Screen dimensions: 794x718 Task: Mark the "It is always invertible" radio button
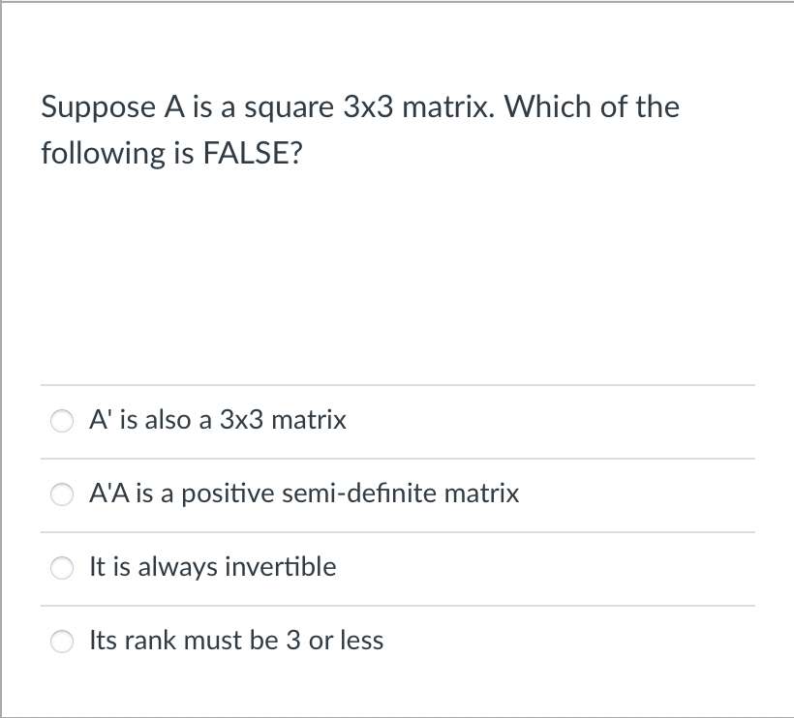point(62,568)
